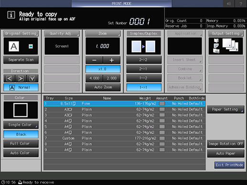247x185 pixels.
Task: Tap the 1.000 zoom value display
Action: tap(103, 46)
